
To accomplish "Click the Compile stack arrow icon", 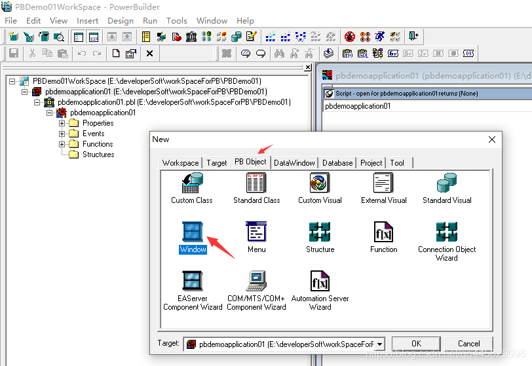I will coord(328,53).
